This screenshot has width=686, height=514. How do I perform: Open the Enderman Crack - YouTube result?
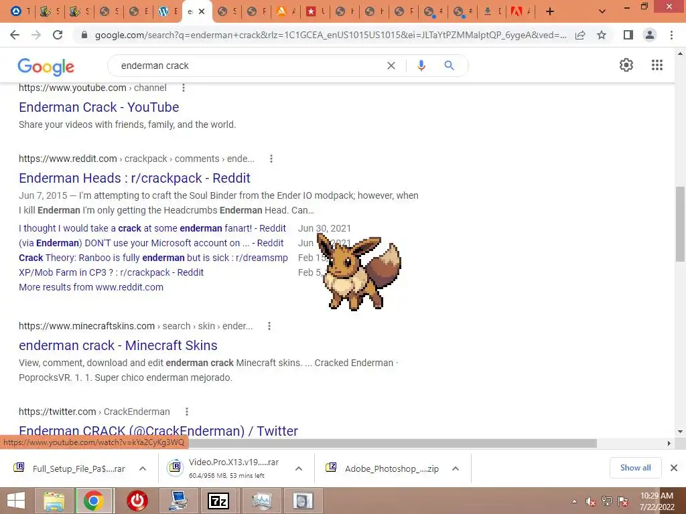[x=99, y=107]
